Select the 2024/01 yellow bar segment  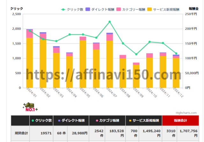pyautogui.click(x=30, y=64)
